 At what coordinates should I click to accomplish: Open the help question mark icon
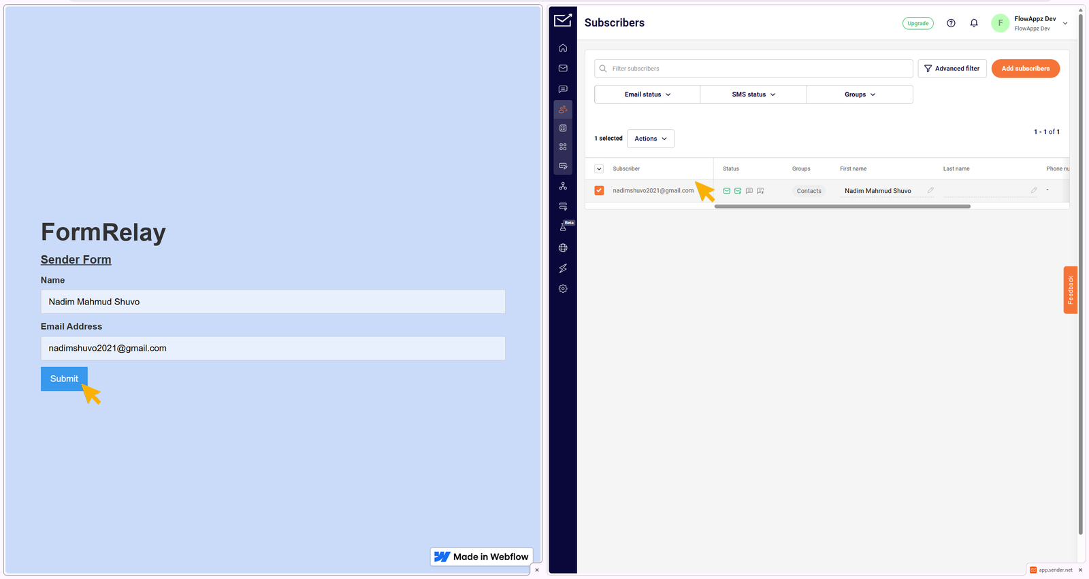[951, 23]
